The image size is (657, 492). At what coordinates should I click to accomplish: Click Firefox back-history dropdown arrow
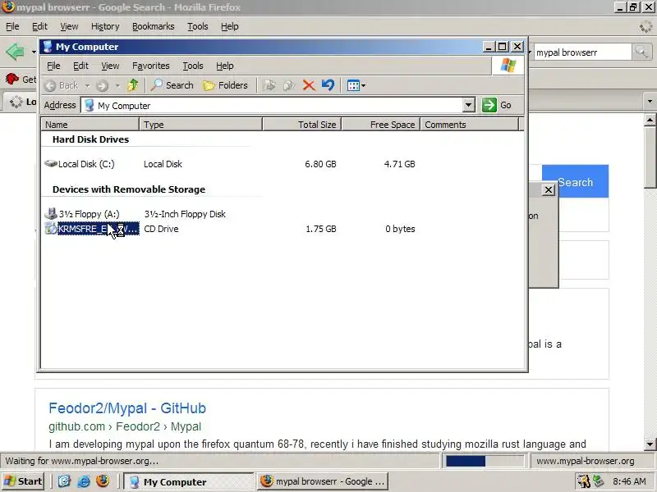(x=34, y=52)
